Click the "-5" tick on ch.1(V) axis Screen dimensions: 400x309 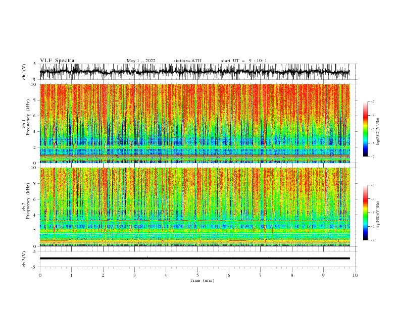click(34, 80)
